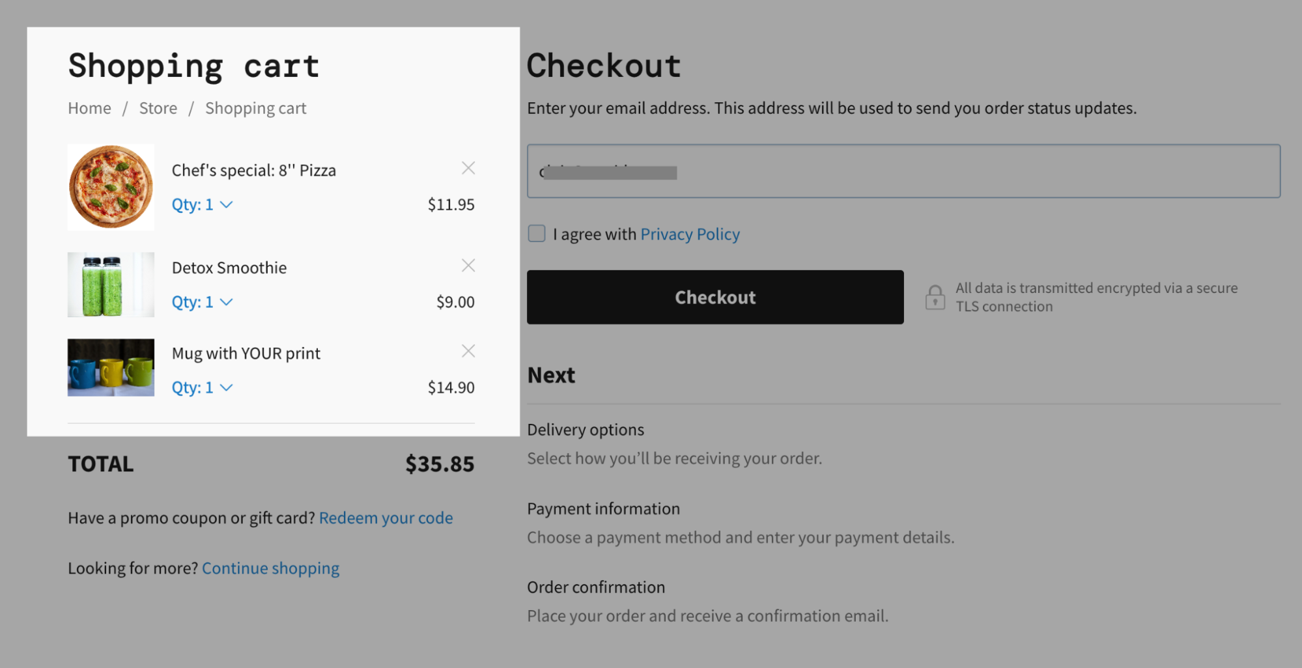The height and width of the screenshot is (668, 1302).
Task: Click the Checkout button
Action: 715,297
